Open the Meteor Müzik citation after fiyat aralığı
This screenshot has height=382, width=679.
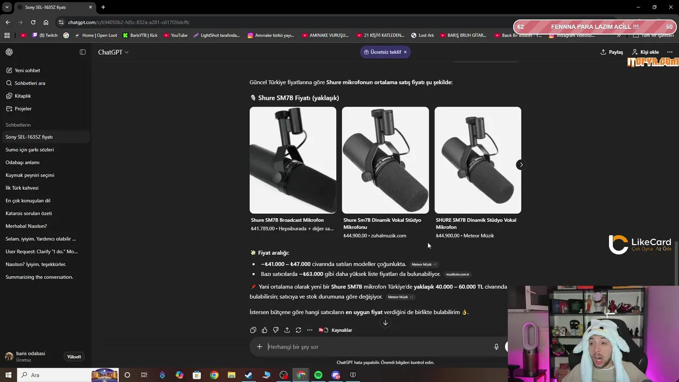coord(424,264)
